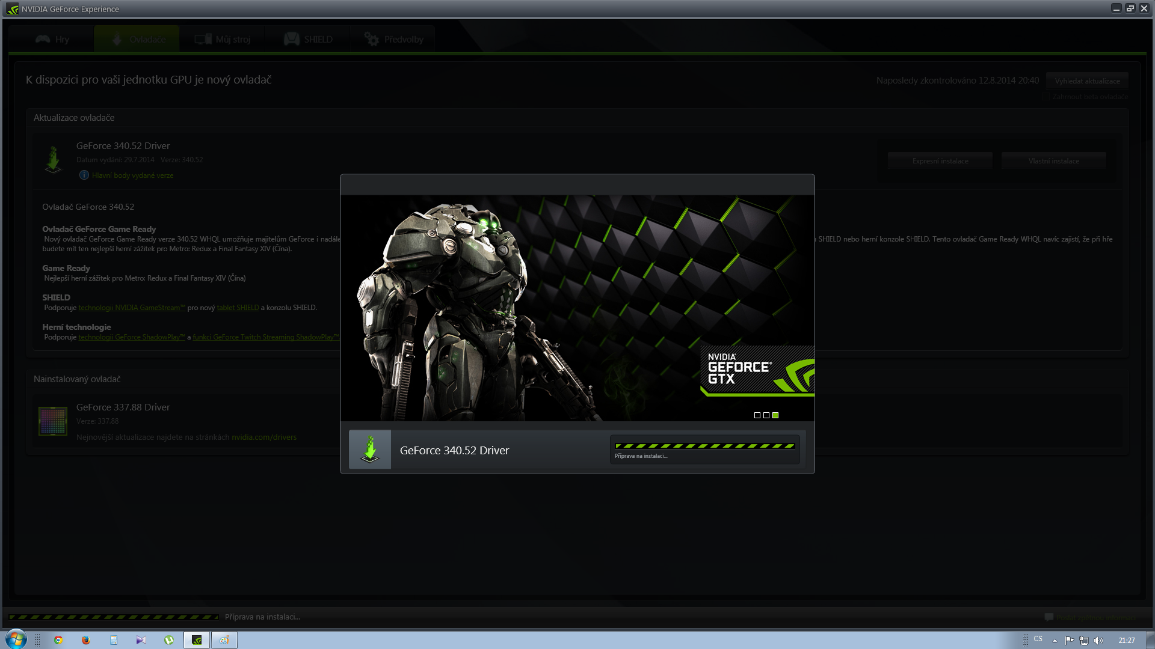The height and width of the screenshot is (649, 1155).
Task: Open the Předvolby tab
Action: pyautogui.click(x=393, y=39)
